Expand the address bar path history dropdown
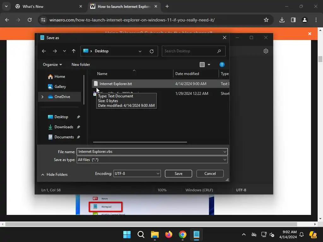 click(140, 51)
